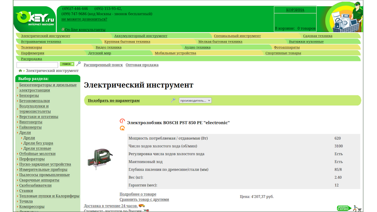The image size is (377, 212).
Task: Select Винтоверты in sidebar
Action: 31,122
